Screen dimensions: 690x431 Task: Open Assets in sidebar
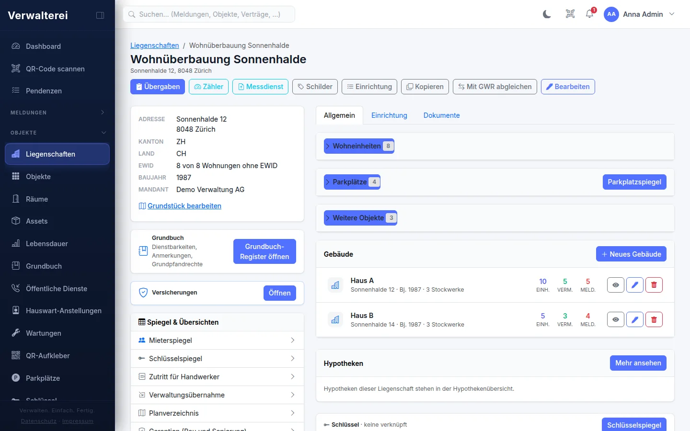pos(57,221)
